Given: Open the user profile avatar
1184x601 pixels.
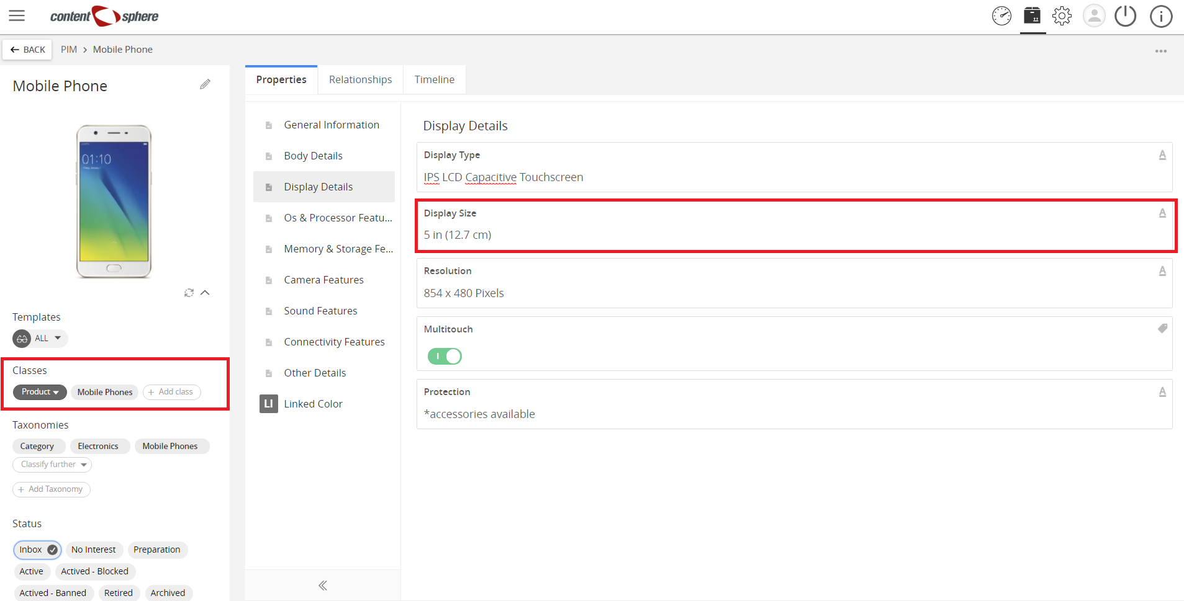Looking at the screenshot, I should (x=1094, y=16).
